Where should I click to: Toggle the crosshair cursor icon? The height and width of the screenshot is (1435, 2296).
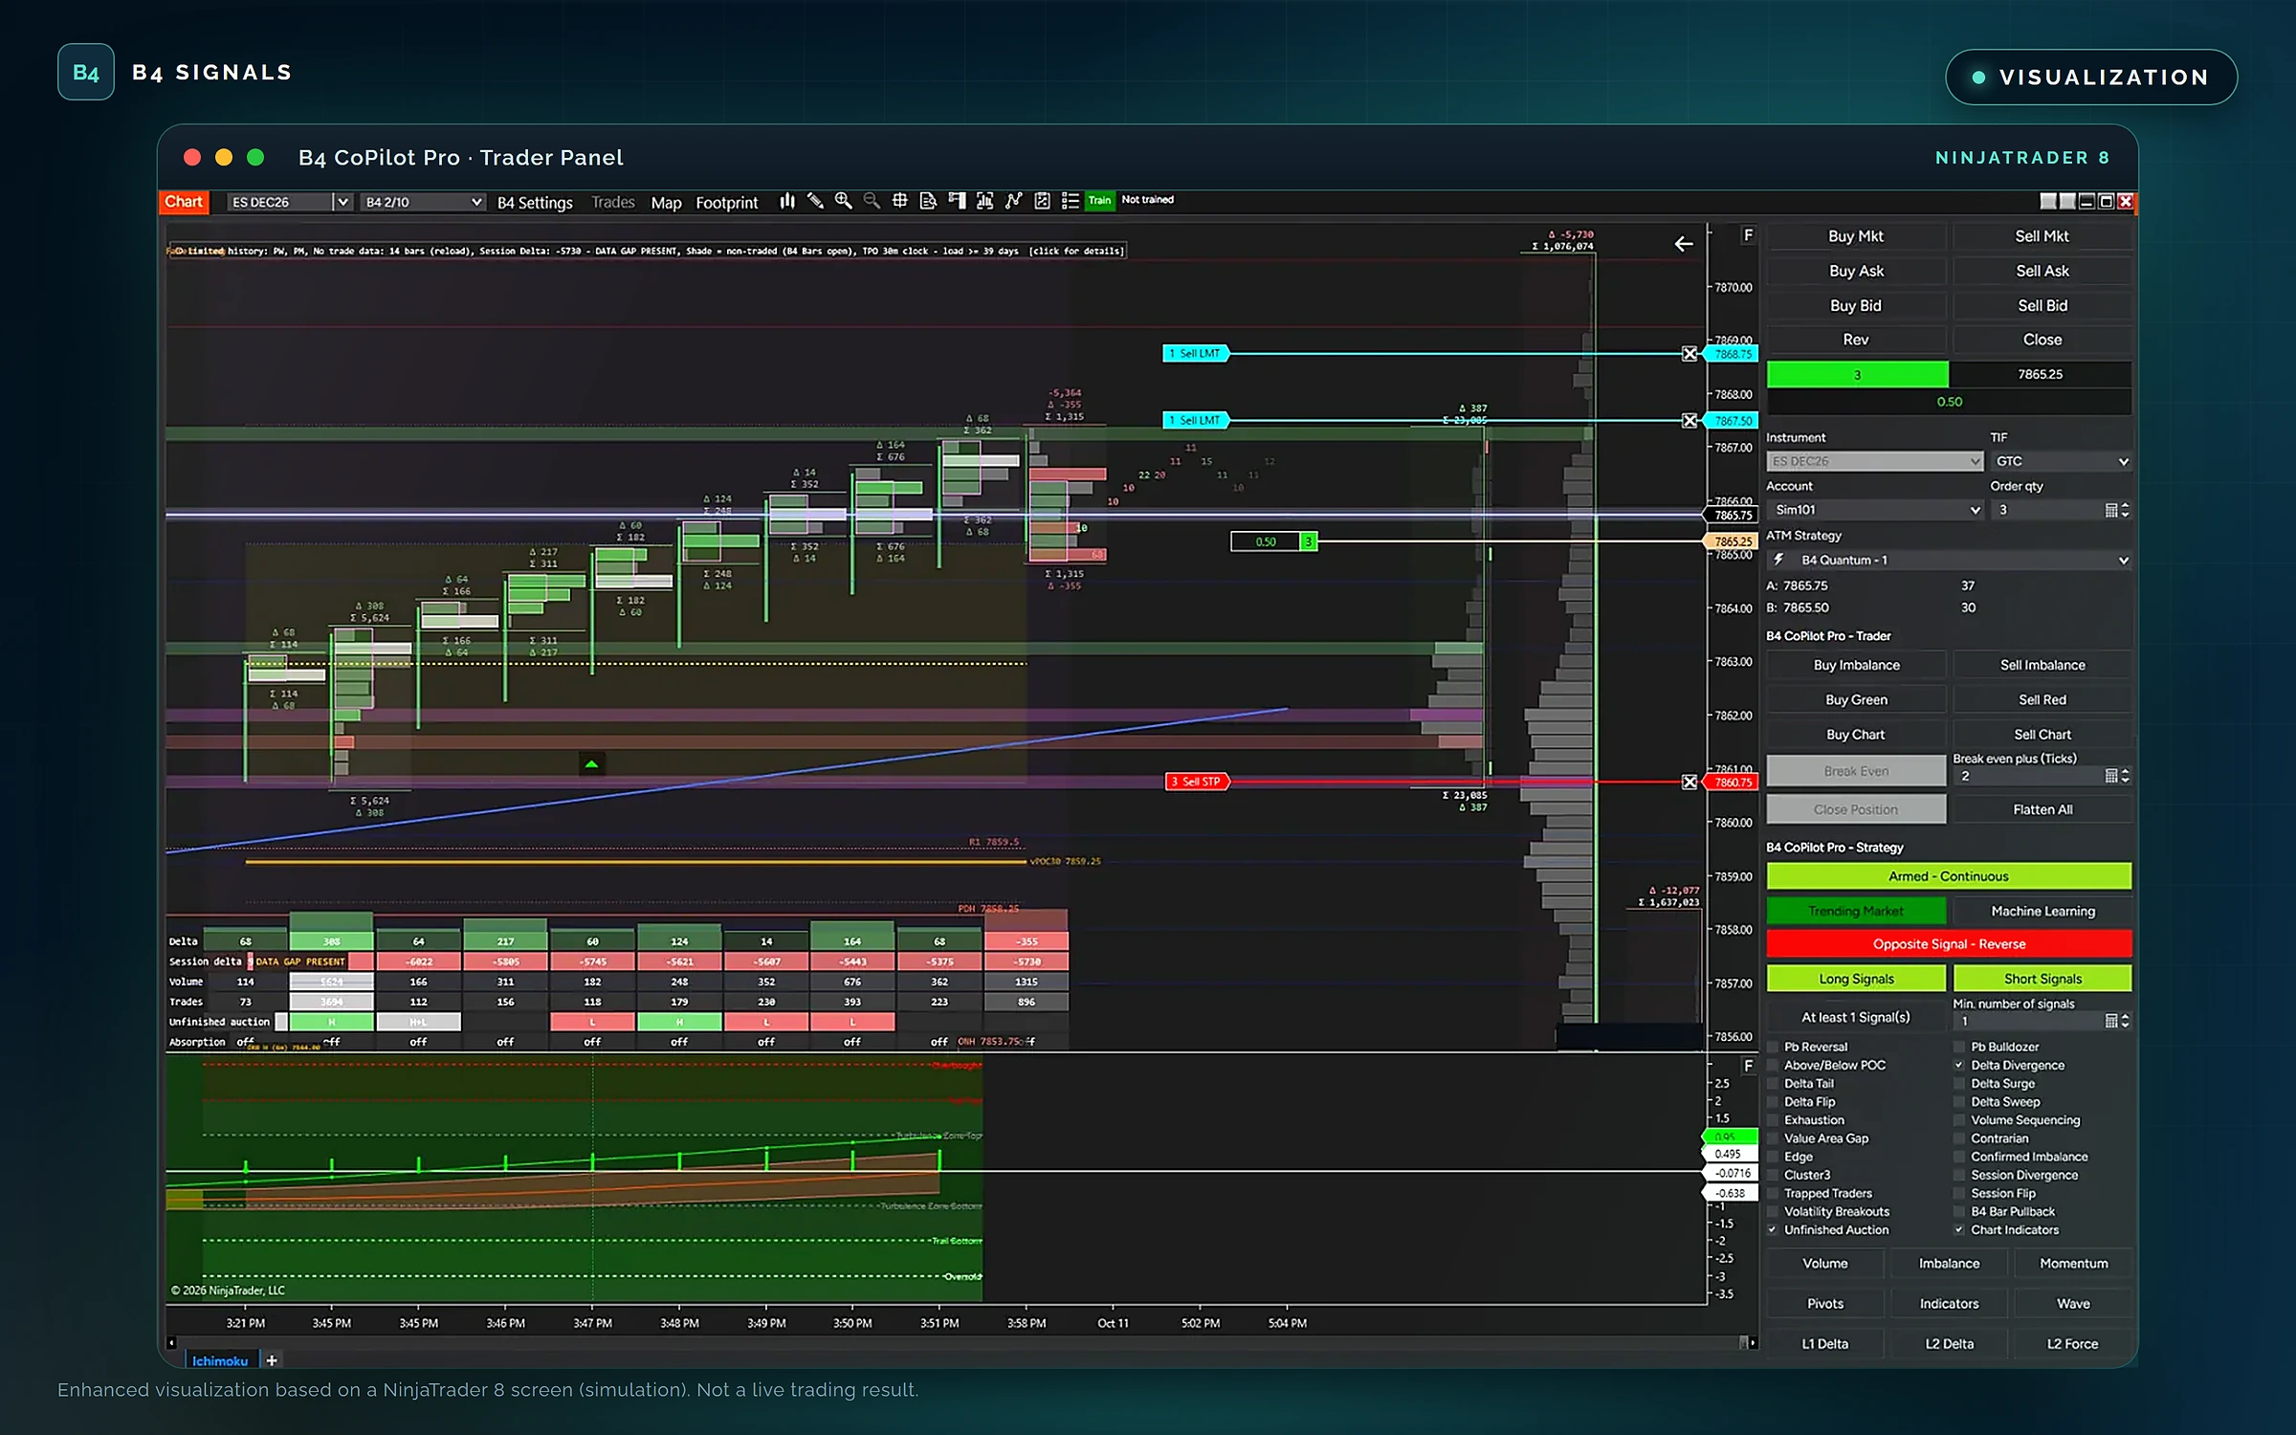click(x=899, y=201)
